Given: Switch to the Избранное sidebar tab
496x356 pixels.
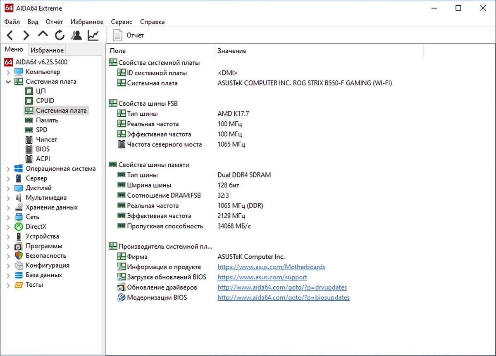Looking at the screenshot, I should click(x=48, y=50).
